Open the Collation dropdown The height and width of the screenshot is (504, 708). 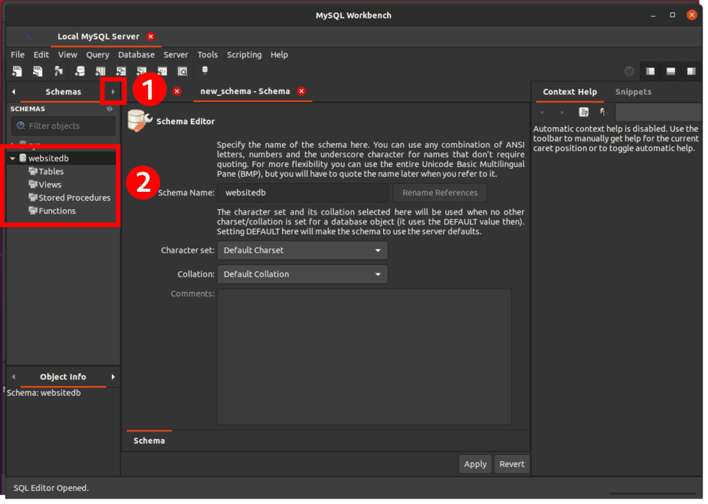302,274
